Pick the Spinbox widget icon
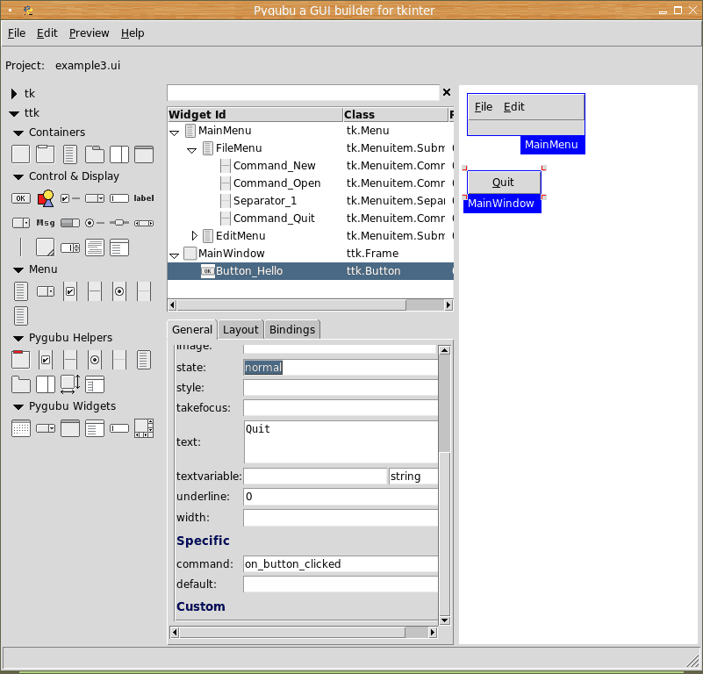 click(70, 247)
